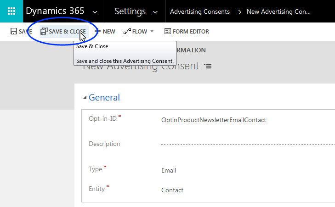Go to Advertising Consents breadcrumb

coord(199,12)
